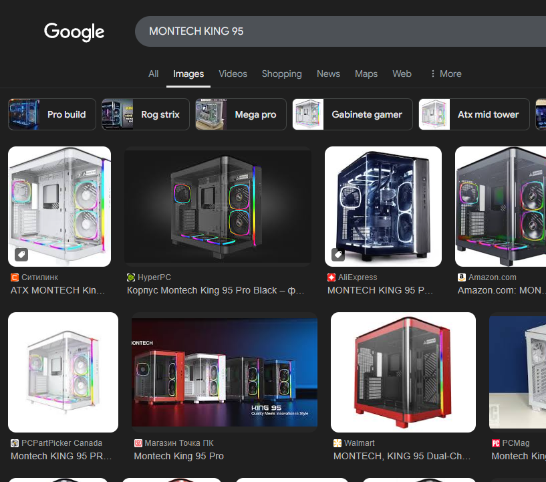Open the PCMag case photo

coord(517,372)
